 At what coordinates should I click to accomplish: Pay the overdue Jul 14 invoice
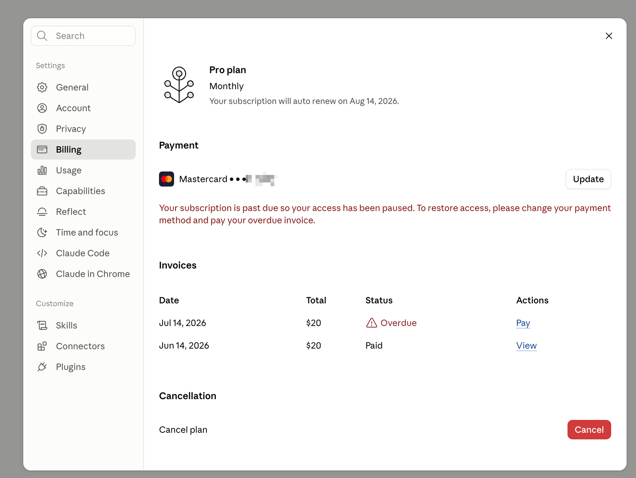pyautogui.click(x=523, y=323)
